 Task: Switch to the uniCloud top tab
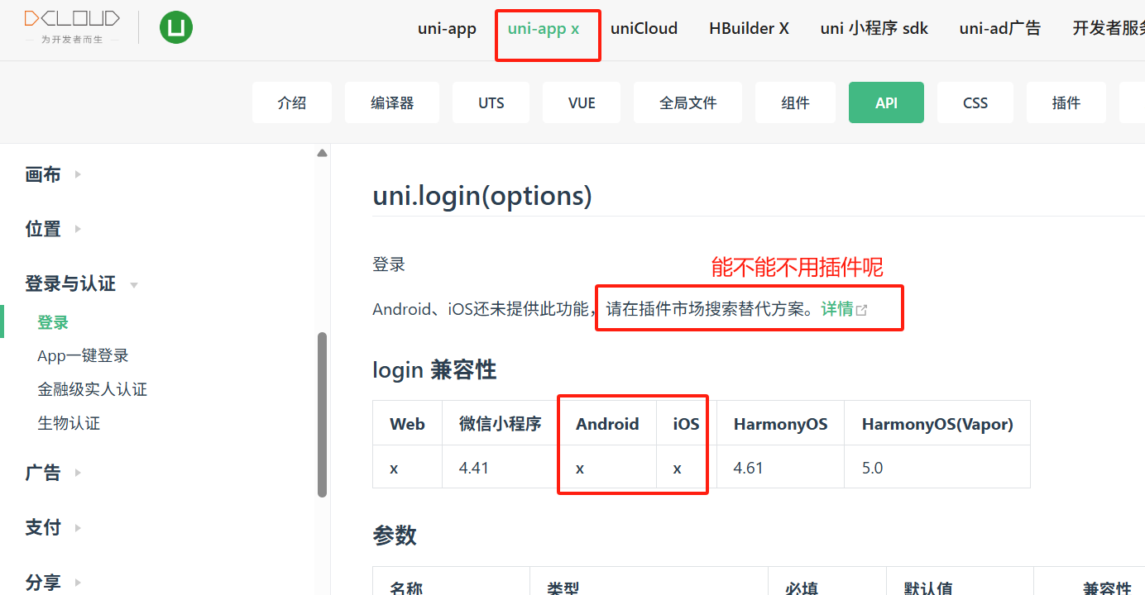(x=644, y=29)
